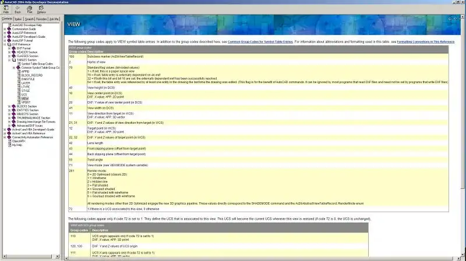Open the Search tab
Viewport: 466px width, 261px height.
[x=29, y=19]
